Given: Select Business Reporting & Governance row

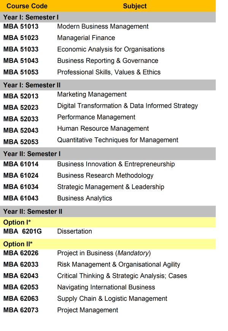Looking at the screenshot, I should [x=108, y=60].
